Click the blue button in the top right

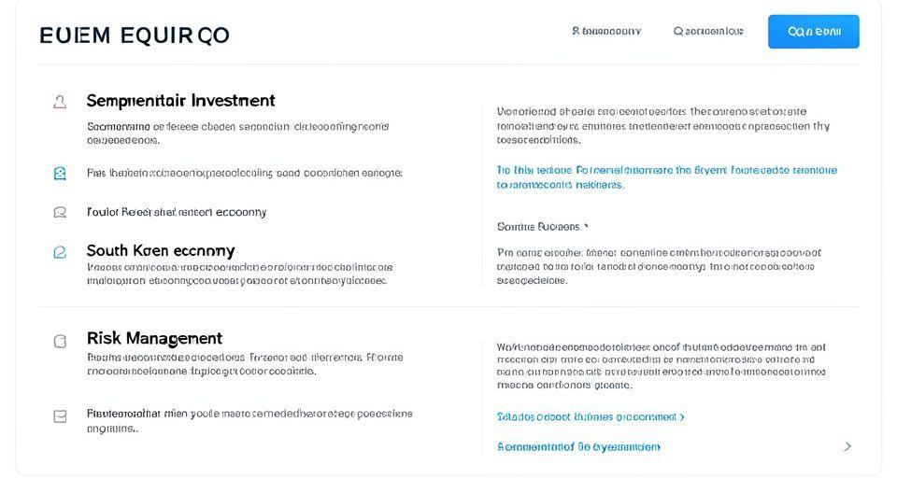coord(813,31)
